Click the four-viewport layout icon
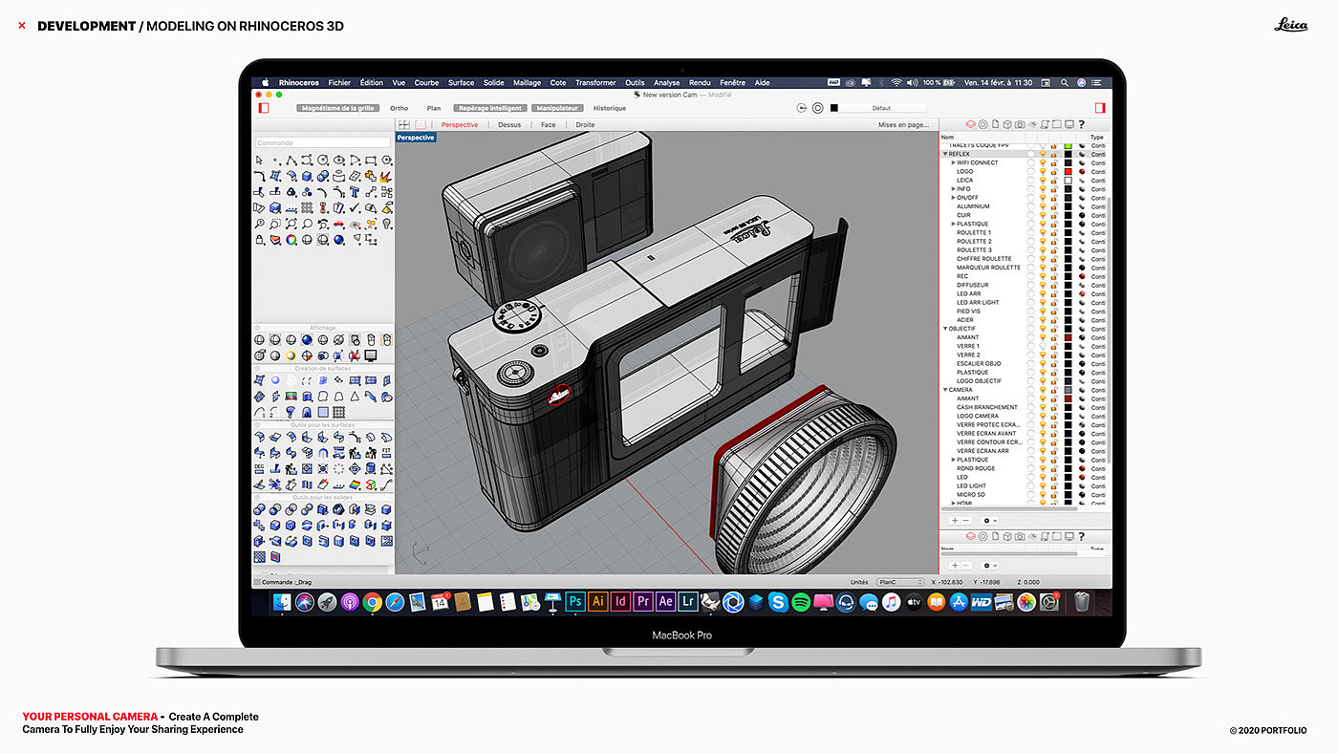This screenshot has width=1338, height=753. [404, 124]
